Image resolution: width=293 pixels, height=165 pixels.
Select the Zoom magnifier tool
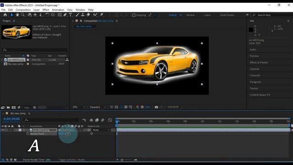coord(23,15)
